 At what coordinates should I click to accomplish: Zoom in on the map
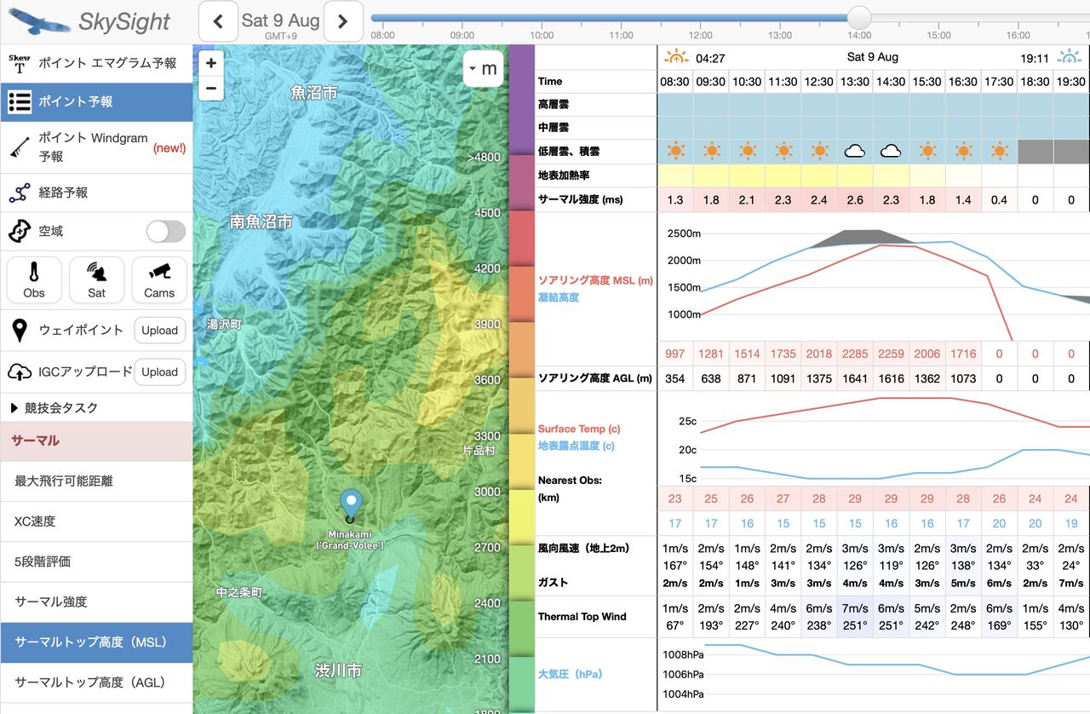[x=211, y=63]
